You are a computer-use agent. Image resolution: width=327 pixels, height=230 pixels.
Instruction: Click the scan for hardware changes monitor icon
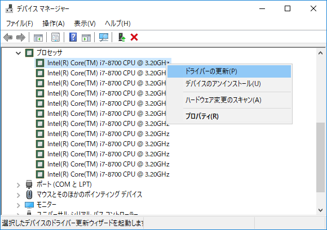click(103, 38)
